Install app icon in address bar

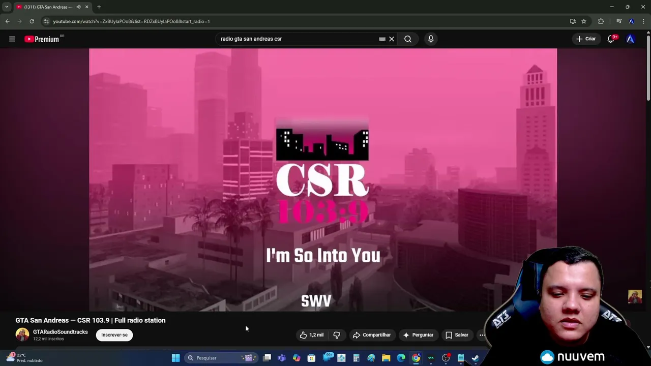pos(573,21)
